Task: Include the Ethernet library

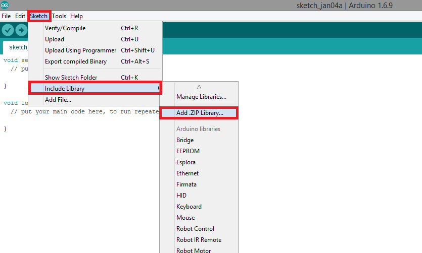Action: [x=199, y=173]
